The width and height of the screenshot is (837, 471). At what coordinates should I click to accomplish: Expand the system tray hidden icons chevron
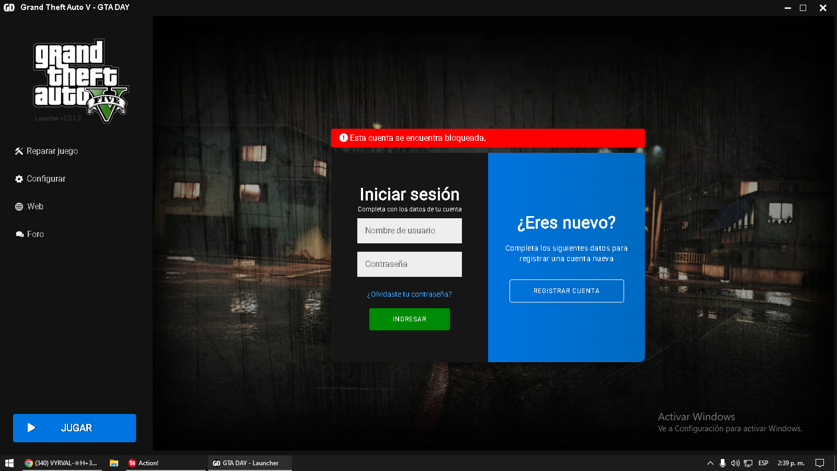pyautogui.click(x=710, y=463)
